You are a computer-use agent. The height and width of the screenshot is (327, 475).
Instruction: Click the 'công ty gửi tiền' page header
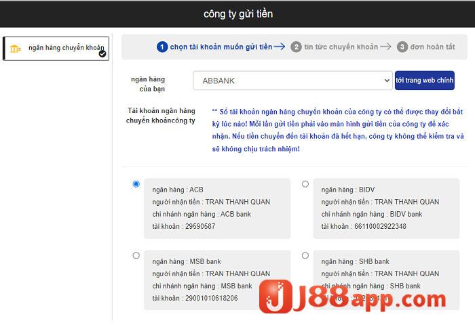pos(237,14)
